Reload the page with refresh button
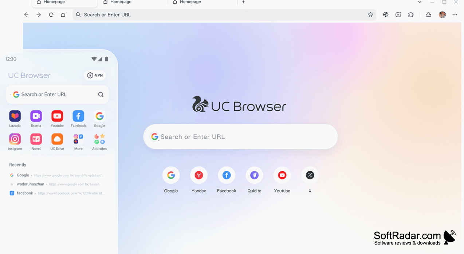The width and height of the screenshot is (464, 254). tap(51, 15)
